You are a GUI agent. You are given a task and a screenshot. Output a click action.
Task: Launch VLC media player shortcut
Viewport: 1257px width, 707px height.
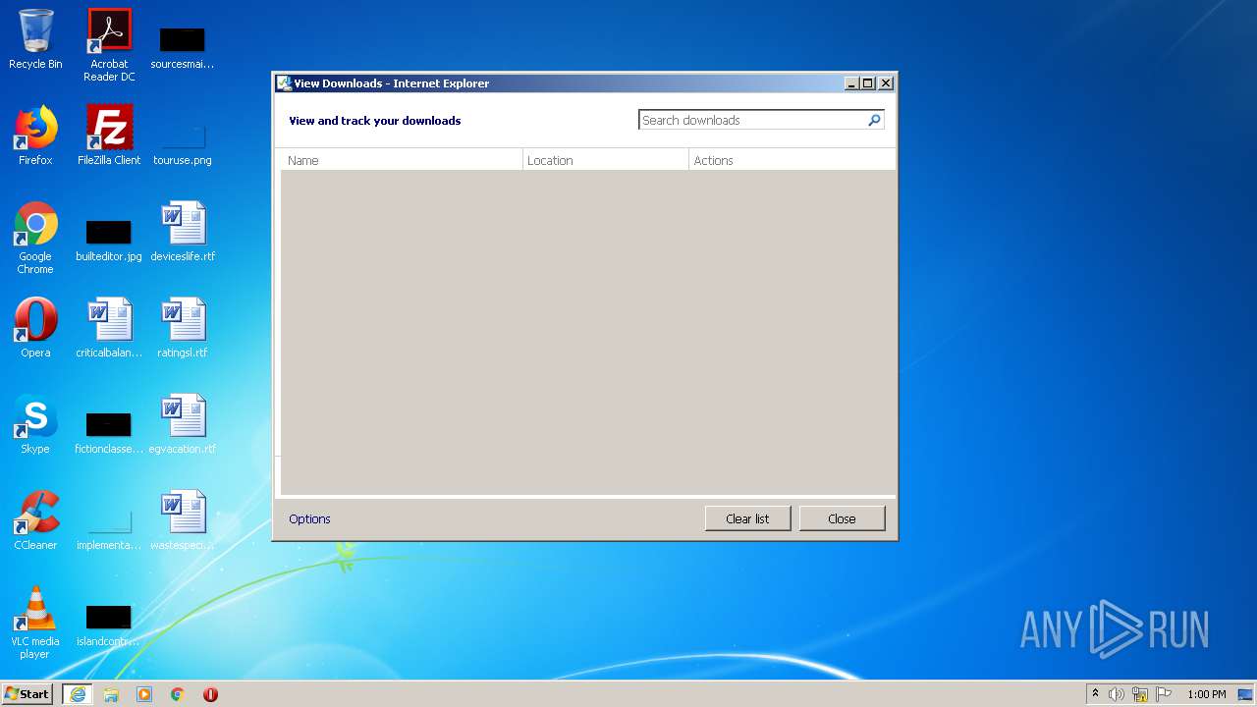point(35,623)
